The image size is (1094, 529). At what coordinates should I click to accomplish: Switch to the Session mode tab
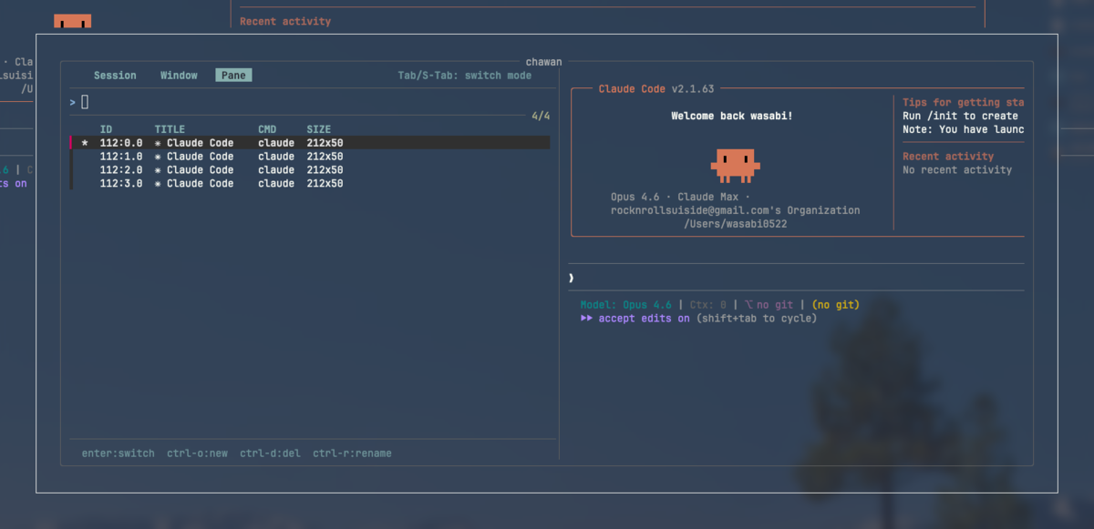(115, 76)
